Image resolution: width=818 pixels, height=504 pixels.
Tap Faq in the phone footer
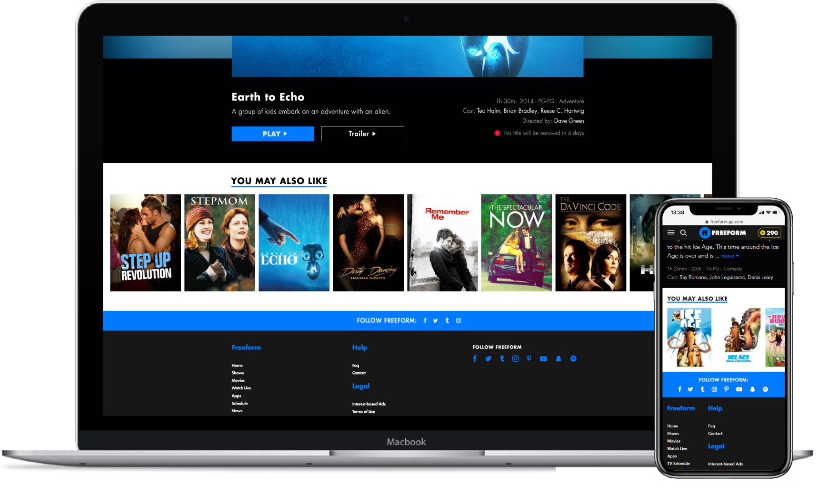(x=711, y=426)
